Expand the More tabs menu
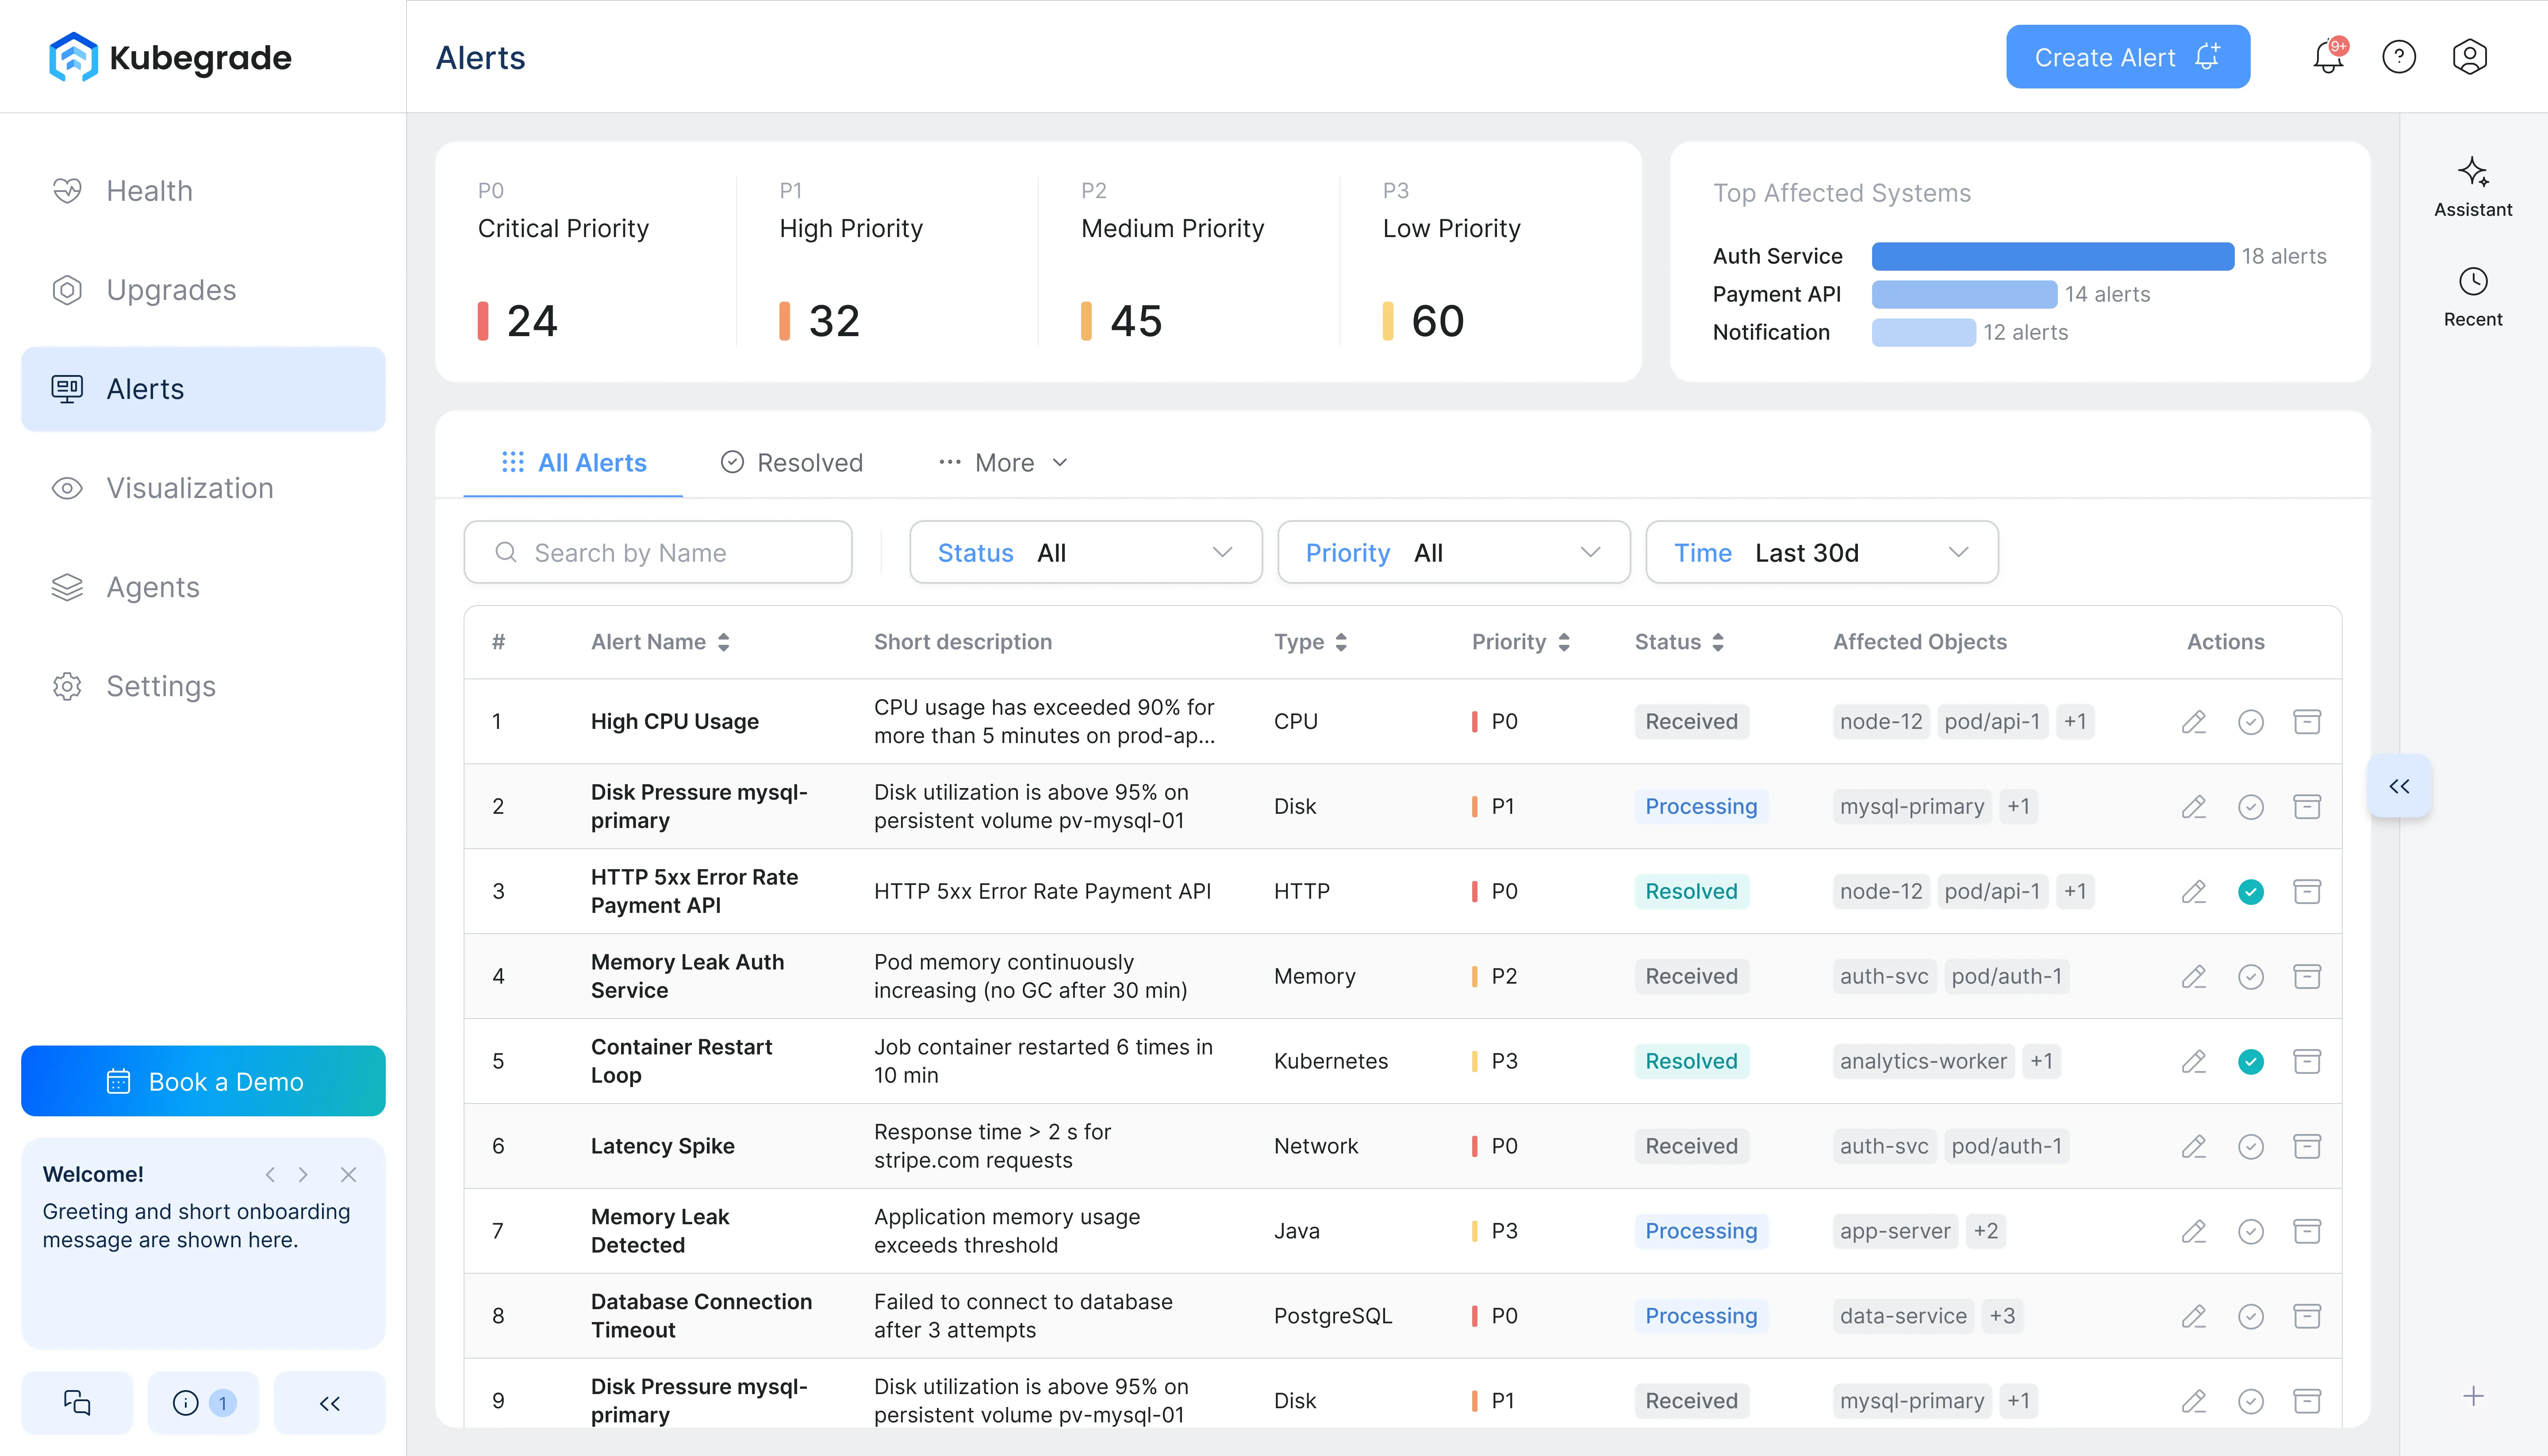The height and width of the screenshot is (1456, 2548). pos(1004,463)
